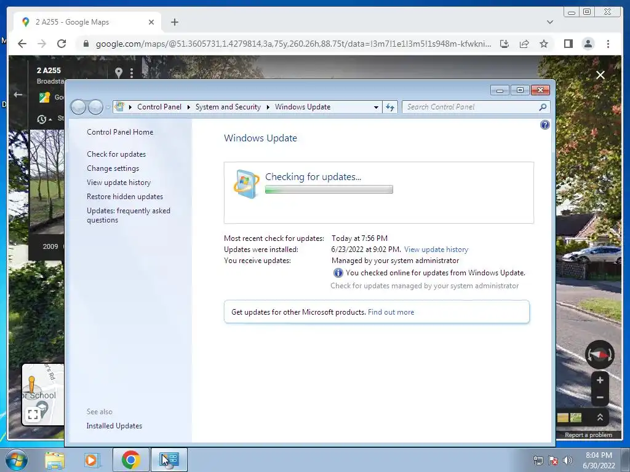The image size is (630, 472).
Task: Click the Chrome install app icon
Action: click(504, 44)
